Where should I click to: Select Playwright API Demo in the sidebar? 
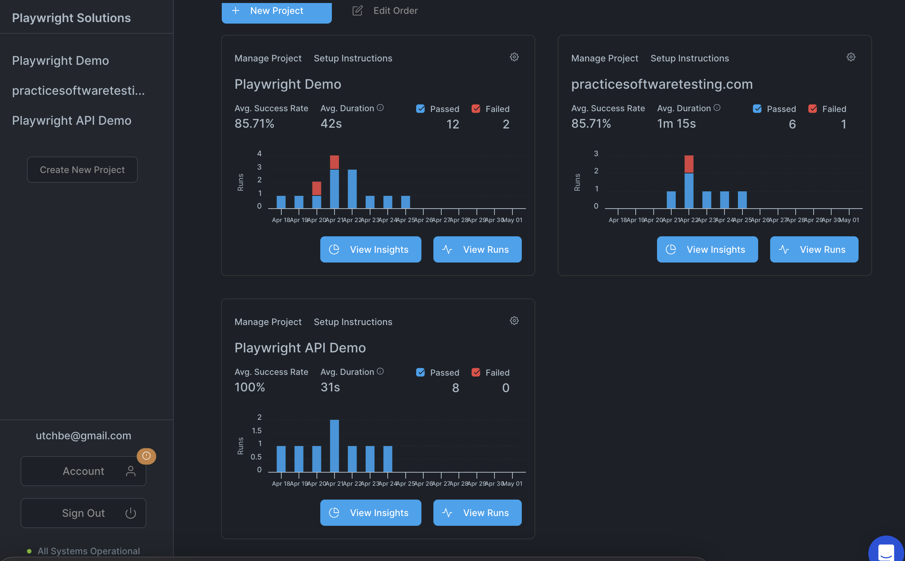[72, 120]
